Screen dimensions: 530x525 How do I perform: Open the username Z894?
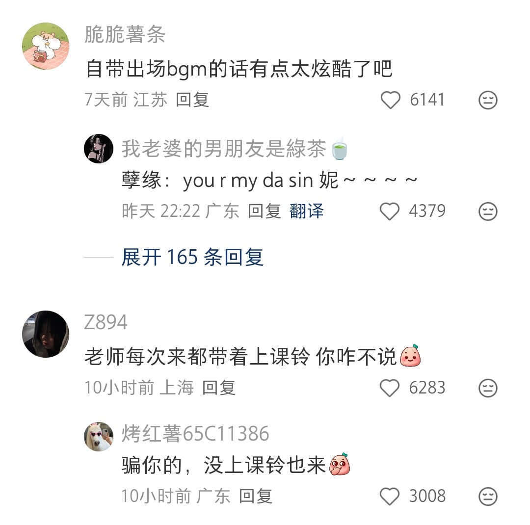coord(106,322)
